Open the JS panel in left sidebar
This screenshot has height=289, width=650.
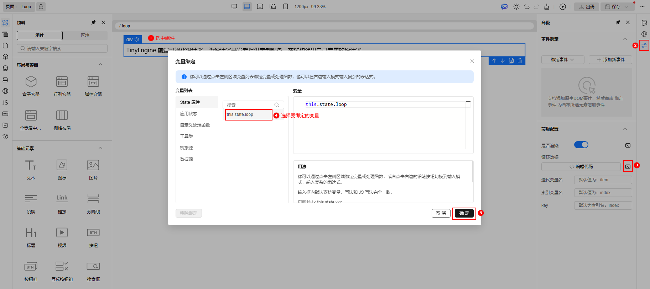click(5, 102)
